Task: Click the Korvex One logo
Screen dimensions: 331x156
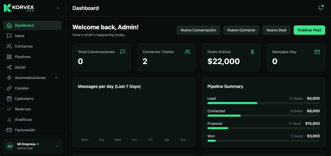Action: click(x=19, y=8)
